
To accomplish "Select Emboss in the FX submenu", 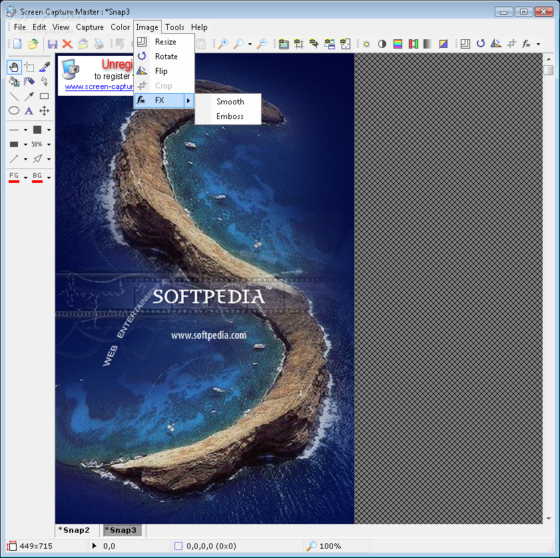I will pyautogui.click(x=228, y=116).
